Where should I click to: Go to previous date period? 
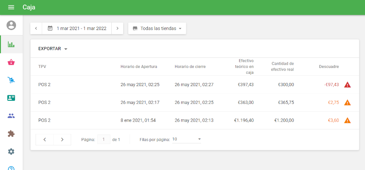coord(36,28)
